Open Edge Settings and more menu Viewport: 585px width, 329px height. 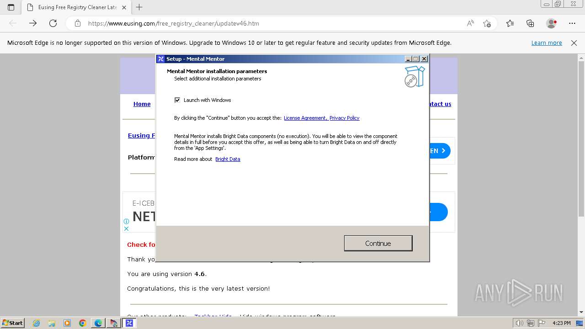[572, 23]
